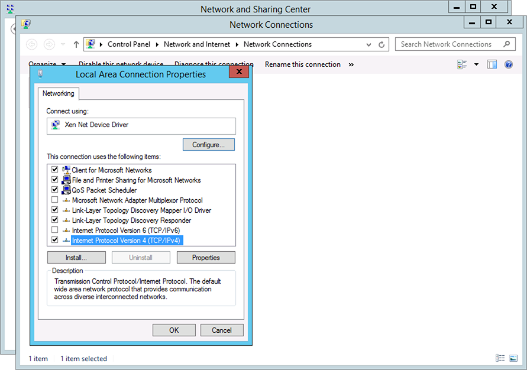The width and height of the screenshot is (527, 370).
Task: Refresh the Network Connections address bar
Action: (x=382, y=44)
